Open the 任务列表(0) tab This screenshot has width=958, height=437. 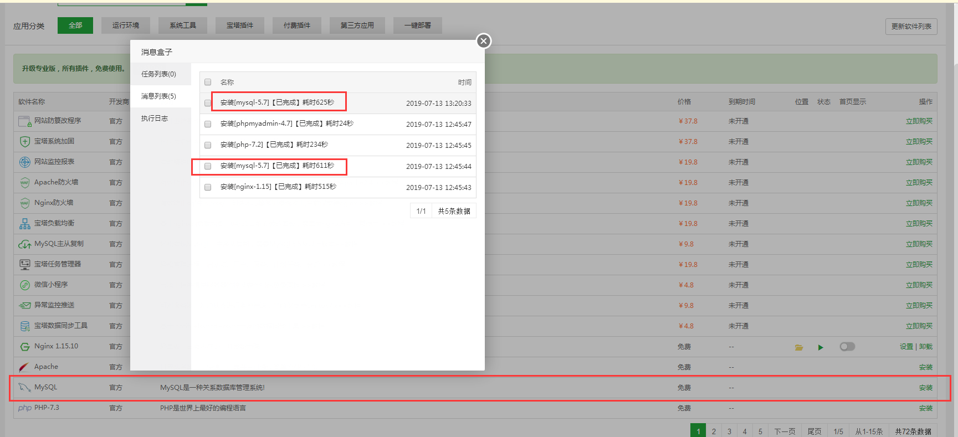(x=161, y=74)
